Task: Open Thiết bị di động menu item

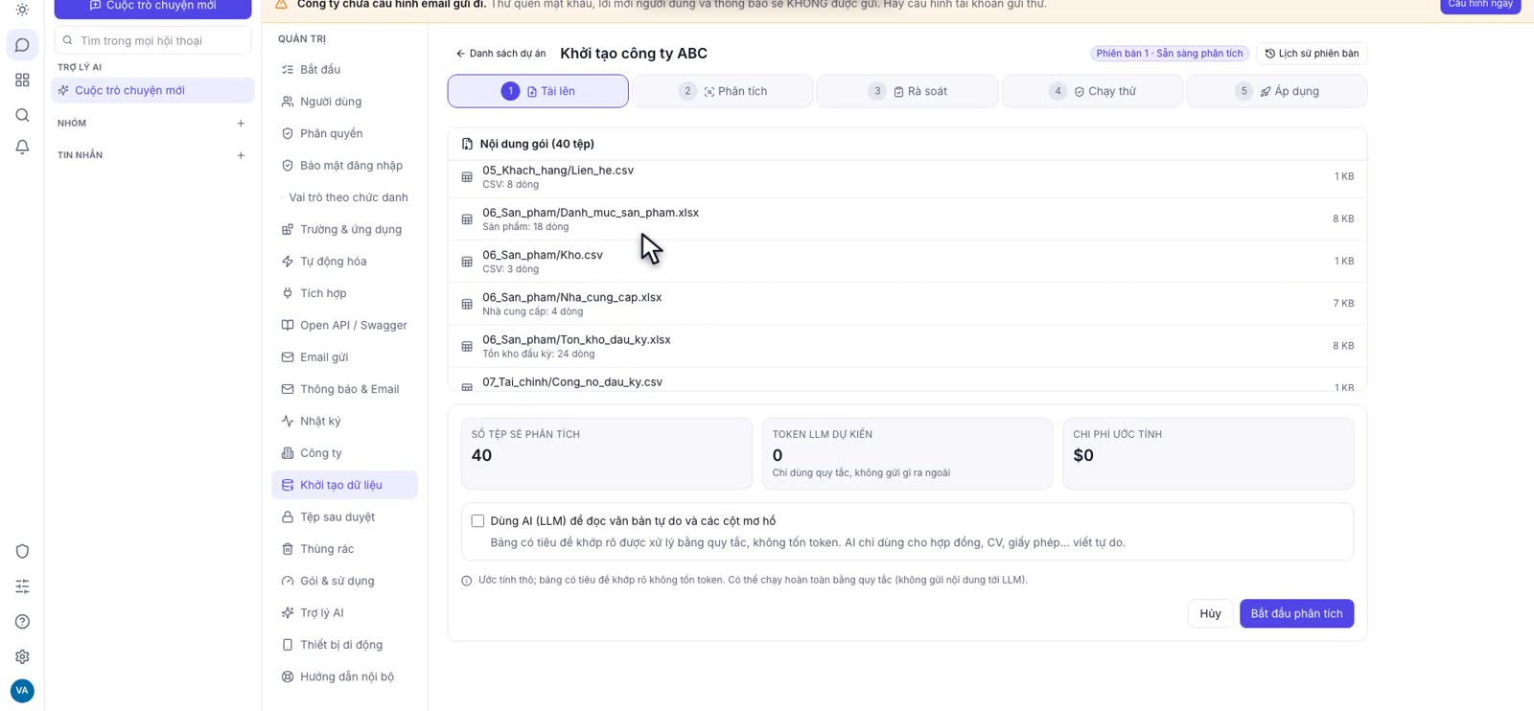Action: 344,645
